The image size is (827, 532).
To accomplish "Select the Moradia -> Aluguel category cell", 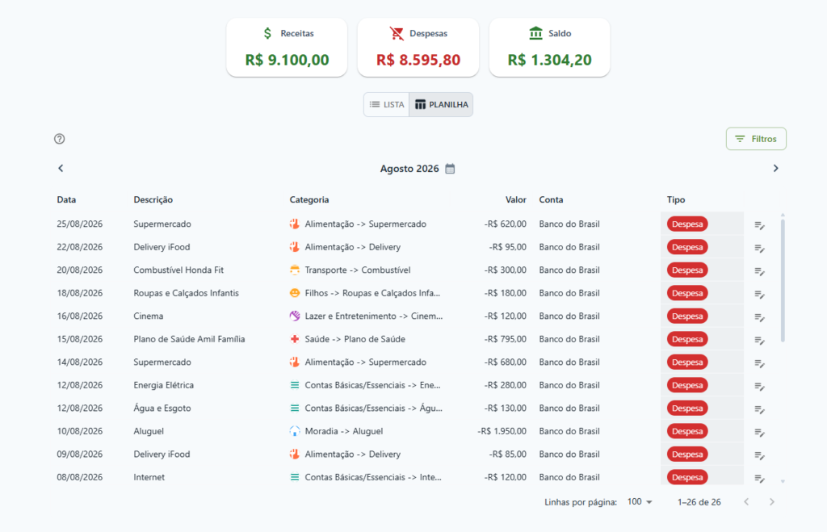I will click(x=344, y=431).
